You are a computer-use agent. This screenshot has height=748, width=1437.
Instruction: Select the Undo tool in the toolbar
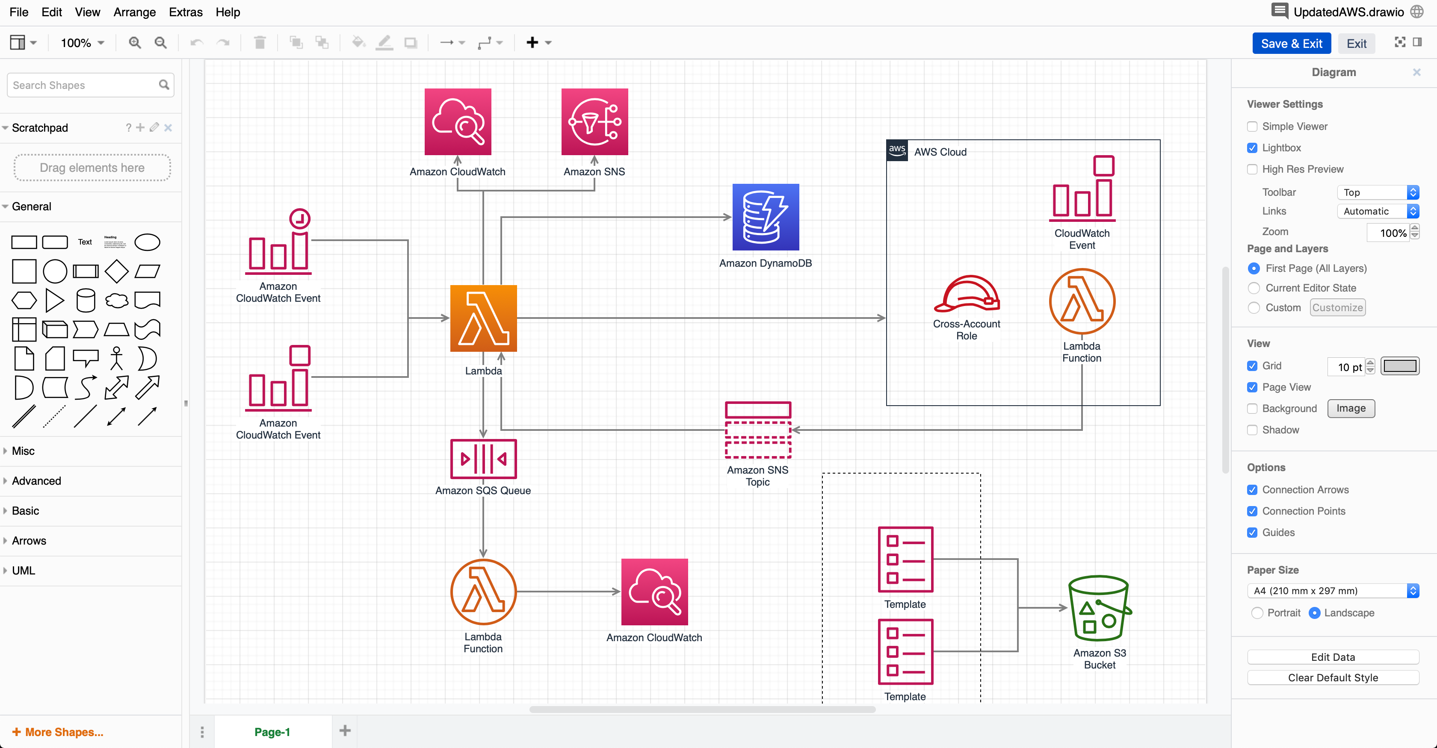(x=196, y=42)
